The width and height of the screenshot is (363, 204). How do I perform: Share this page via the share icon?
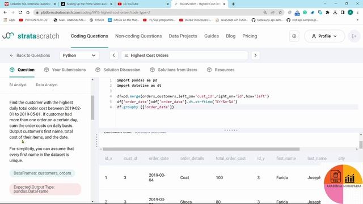point(273,12)
